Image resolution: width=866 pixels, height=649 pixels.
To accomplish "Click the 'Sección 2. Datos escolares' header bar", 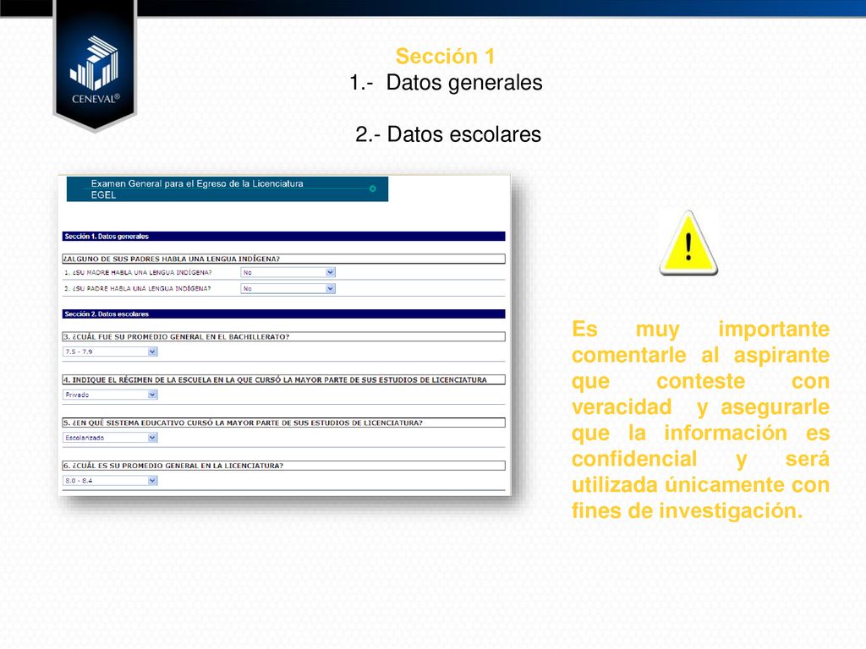I will tap(283, 314).
